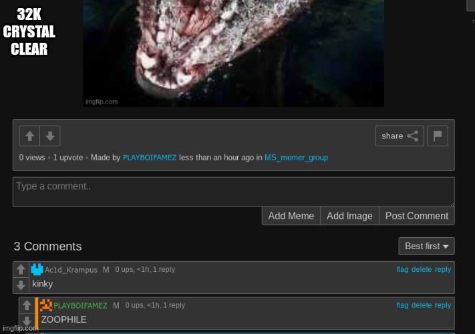The width and height of the screenshot is (475, 334).
Task: Click Add Image button
Action: [x=349, y=216]
